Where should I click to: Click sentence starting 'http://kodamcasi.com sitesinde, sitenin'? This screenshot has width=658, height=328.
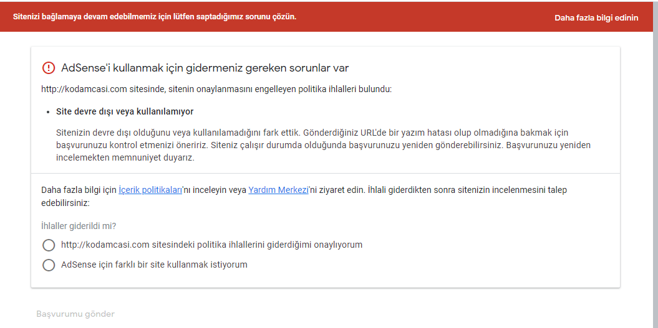pyautogui.click(x=216, y=89)
